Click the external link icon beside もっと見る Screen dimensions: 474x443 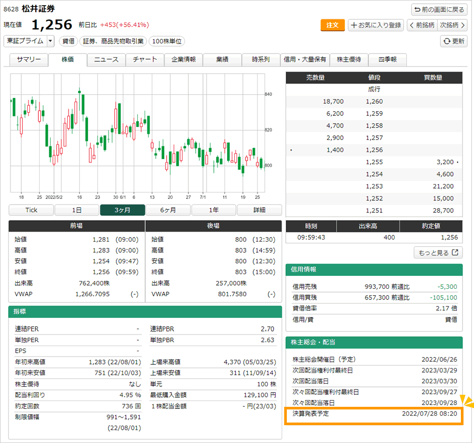(455, 252)
